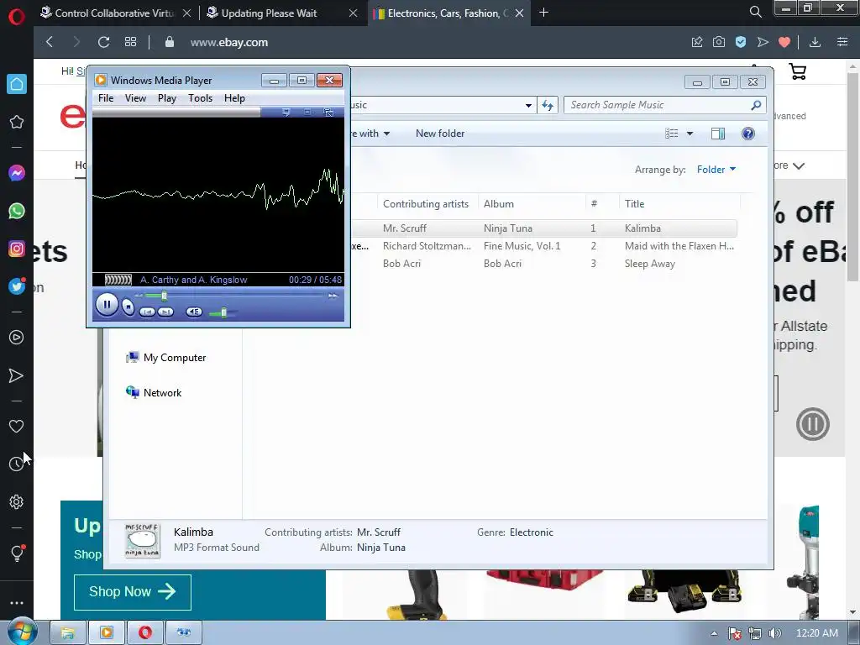Click the fast forward arrows in Media Player

tap(333, 296)
